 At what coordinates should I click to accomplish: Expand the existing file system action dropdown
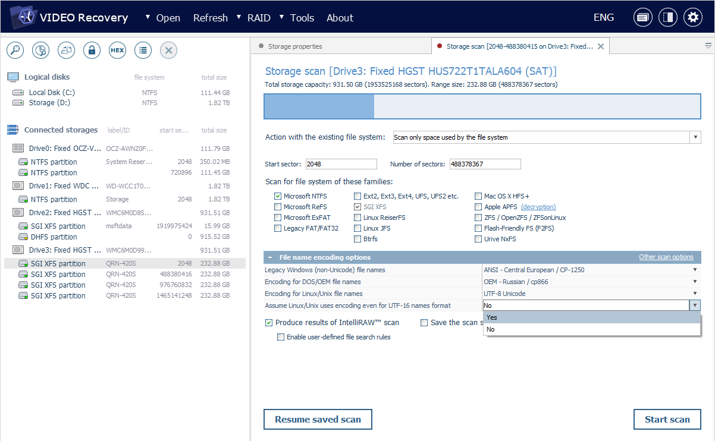695,137
